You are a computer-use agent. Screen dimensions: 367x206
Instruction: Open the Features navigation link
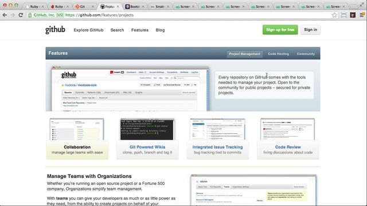tap(140, 30)
